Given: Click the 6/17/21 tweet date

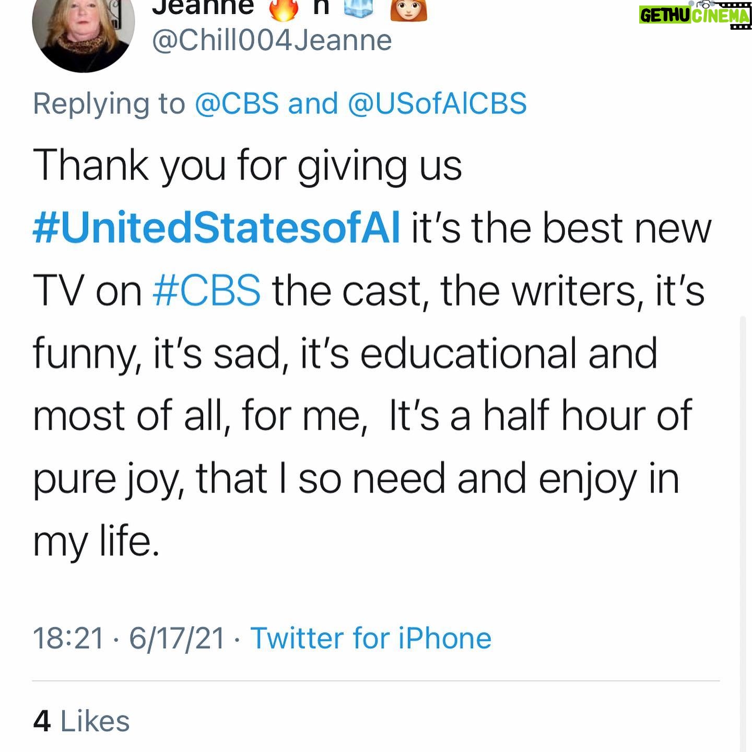Looking at the screenshot, I should point(177,638).
